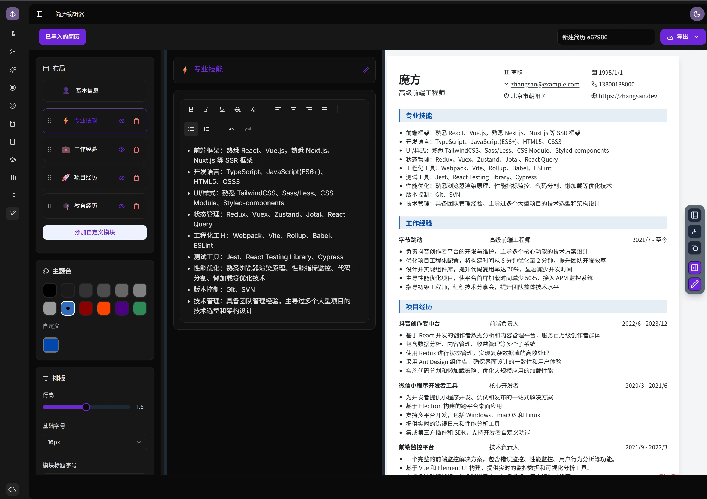Viewport: 707px width, 499px height.
Task: Select the 工作经验 layout module
Action: point(95,149)
